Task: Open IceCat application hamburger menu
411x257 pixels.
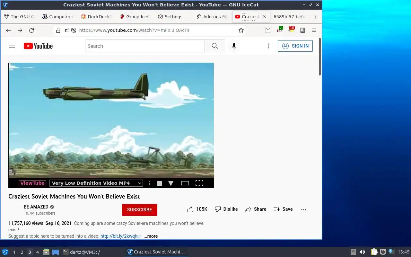Action: (314, 30)
